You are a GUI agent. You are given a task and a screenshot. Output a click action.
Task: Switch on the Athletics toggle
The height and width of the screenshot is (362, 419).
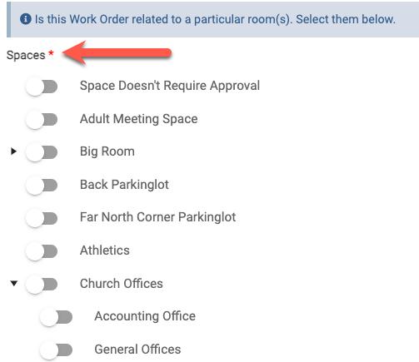point(42,251)
